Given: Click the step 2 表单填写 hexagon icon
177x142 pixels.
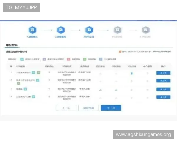Looking at the screenshot, I should coord(61,30).
